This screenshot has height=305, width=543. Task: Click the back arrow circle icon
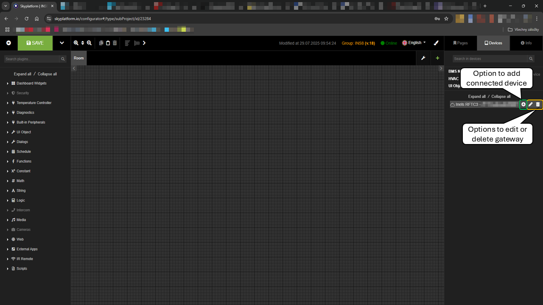(8, 43)
